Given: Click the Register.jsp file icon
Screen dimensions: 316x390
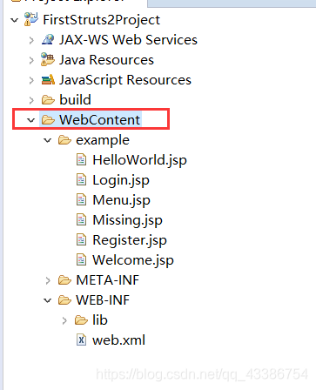Looking at the screenshot, I should 81,239.
